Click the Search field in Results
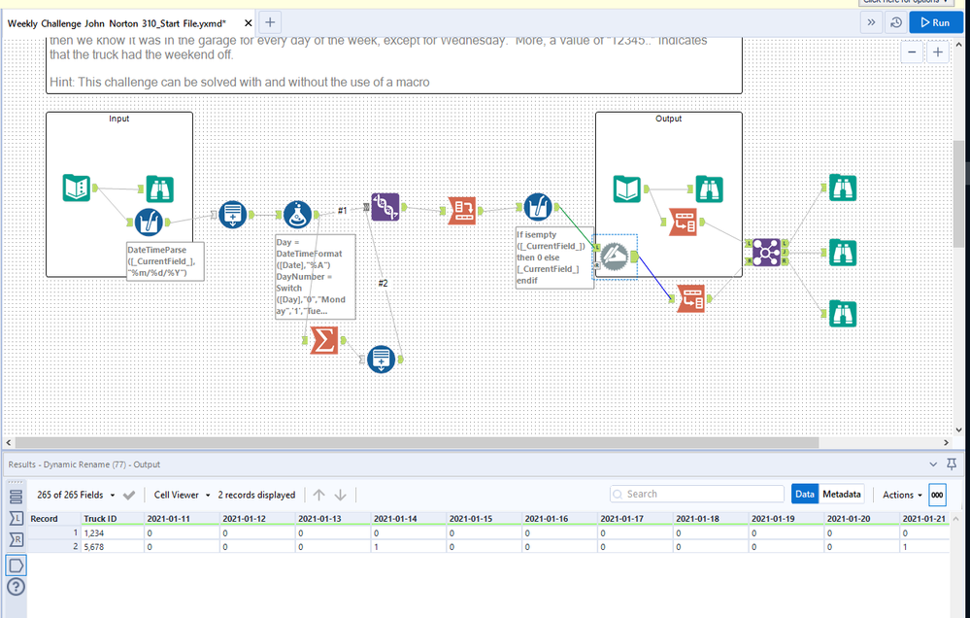 click(697, 495)
